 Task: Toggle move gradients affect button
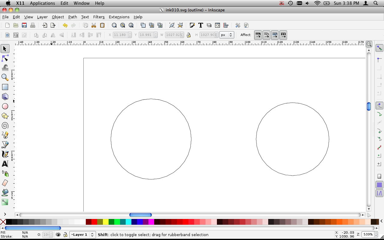click(x=275, y=35)
